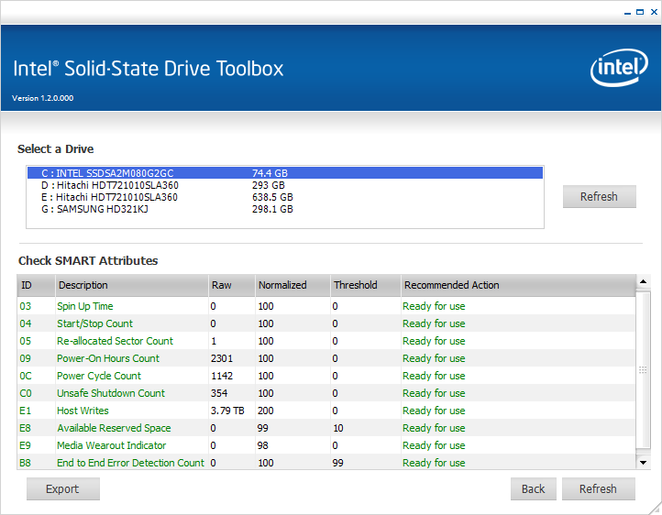
Task: Select drive C: INTEL SSDSA2M080G2GC
Action: (x=285, y=173)
